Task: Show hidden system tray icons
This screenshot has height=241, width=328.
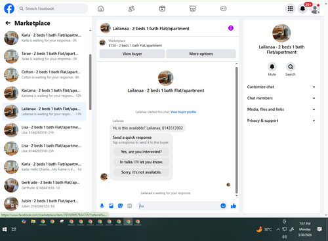Action: pyautogui.click(x=278, y=229)
